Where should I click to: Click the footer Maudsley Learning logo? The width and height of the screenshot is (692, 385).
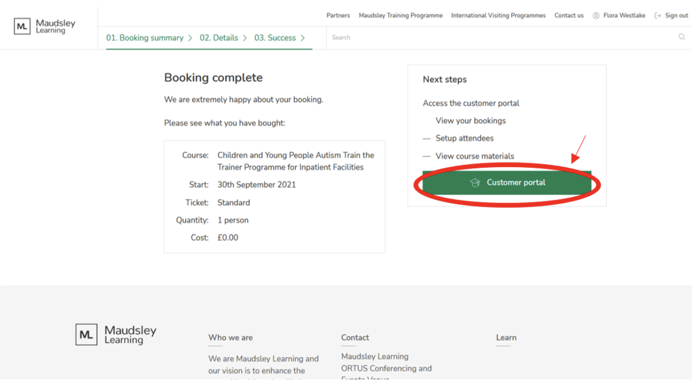coord(116,334)
